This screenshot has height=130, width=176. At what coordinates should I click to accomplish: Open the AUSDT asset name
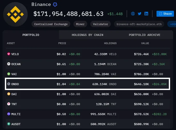[x=16, y=124]
